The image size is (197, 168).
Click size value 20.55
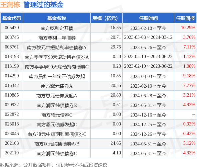tap(116, 86)
